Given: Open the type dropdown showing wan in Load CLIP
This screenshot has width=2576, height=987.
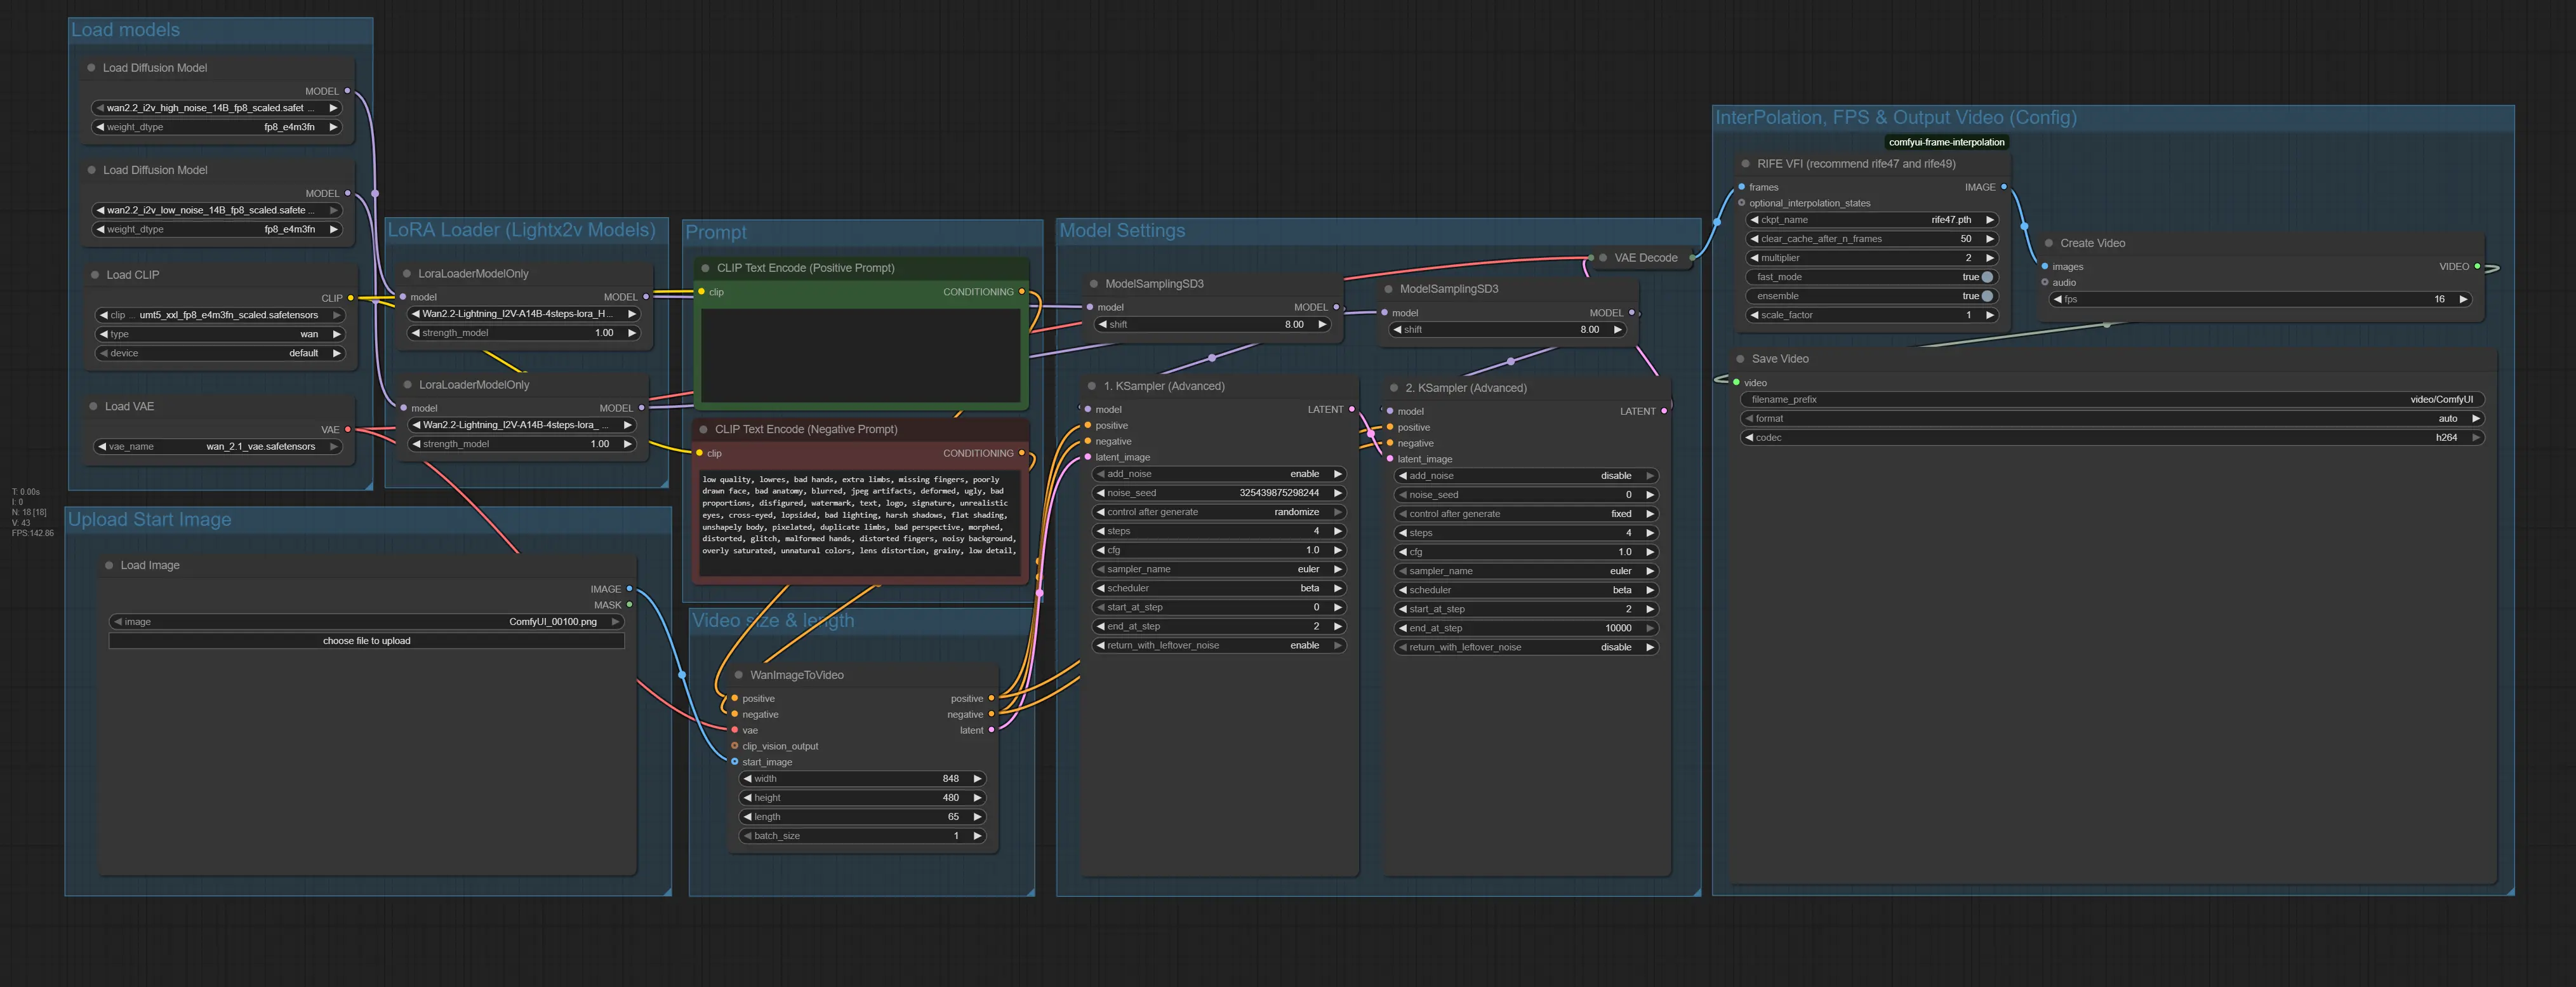Looking at the screenshot, I should [219, 334].
